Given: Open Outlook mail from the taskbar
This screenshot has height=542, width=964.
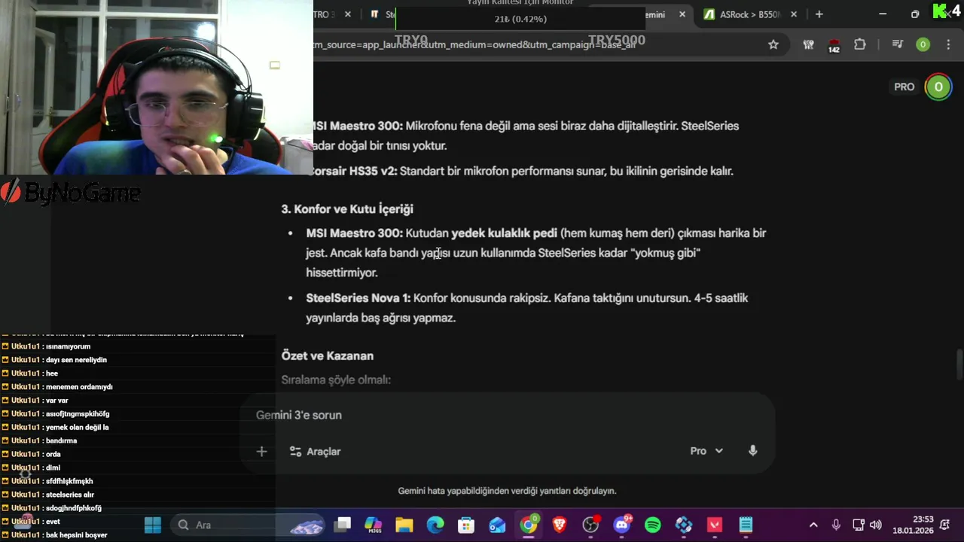Looking at the screenshot, I should (x=497, y=525).
